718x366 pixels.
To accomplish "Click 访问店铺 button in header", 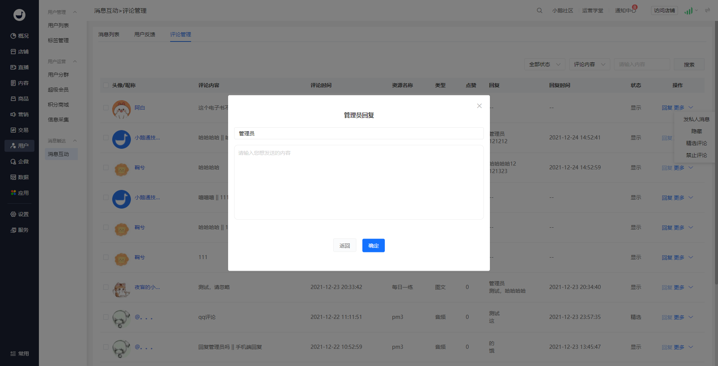I will (665, 10).
